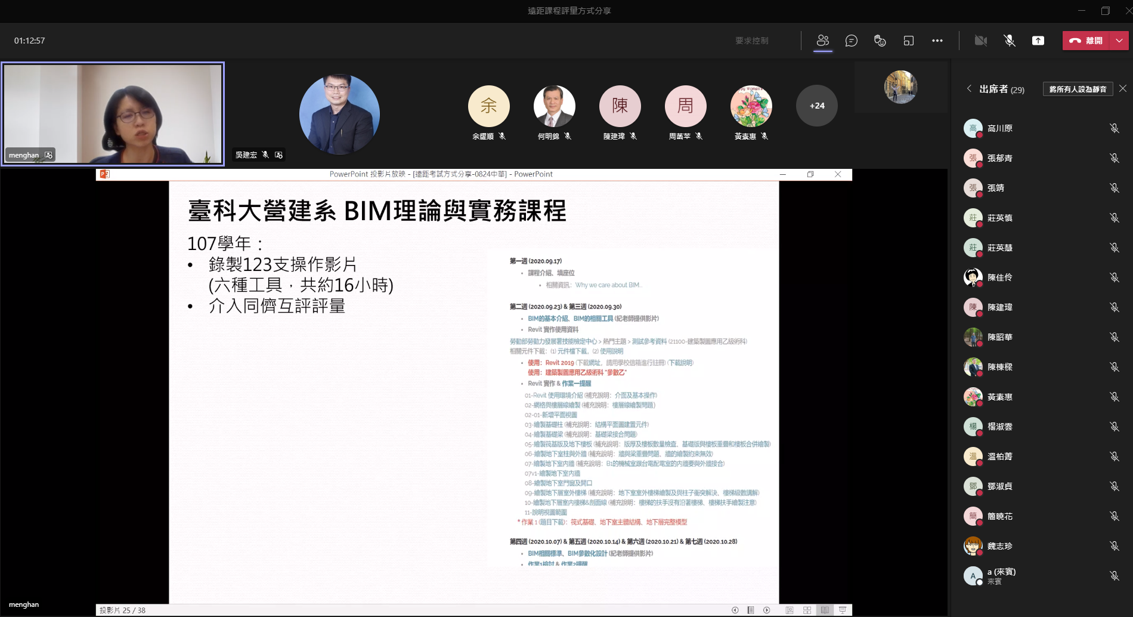Click mic icon in 魏志珍 row

pos(1114,546)
